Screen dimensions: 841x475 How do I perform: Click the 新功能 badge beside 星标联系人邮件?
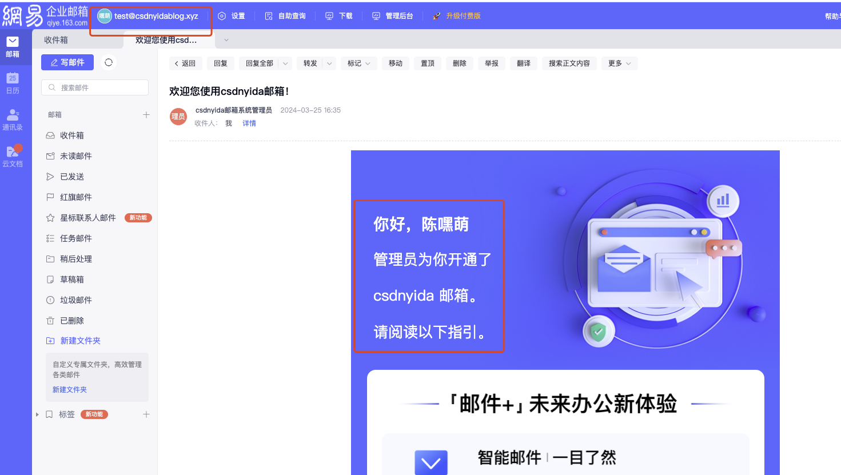click(138, 218)
